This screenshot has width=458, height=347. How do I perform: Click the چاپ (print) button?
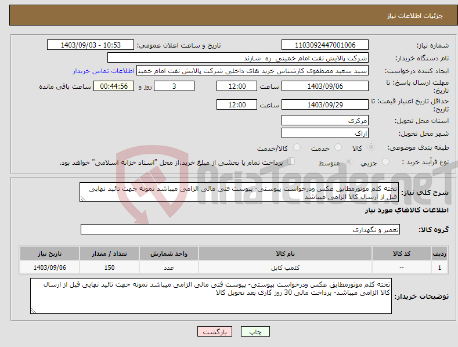255,331
